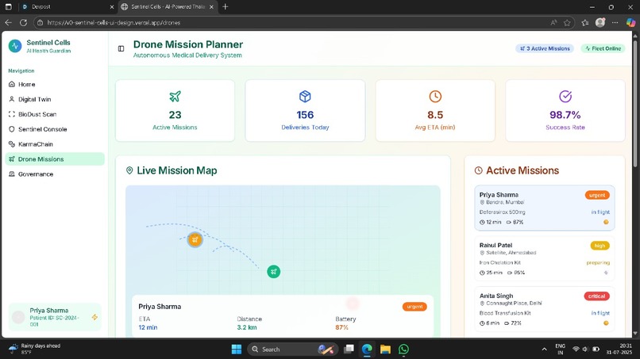The image size is (640, 359).
Task: Open File Explorer from taskbar
Action: click(x=385, y=349)
